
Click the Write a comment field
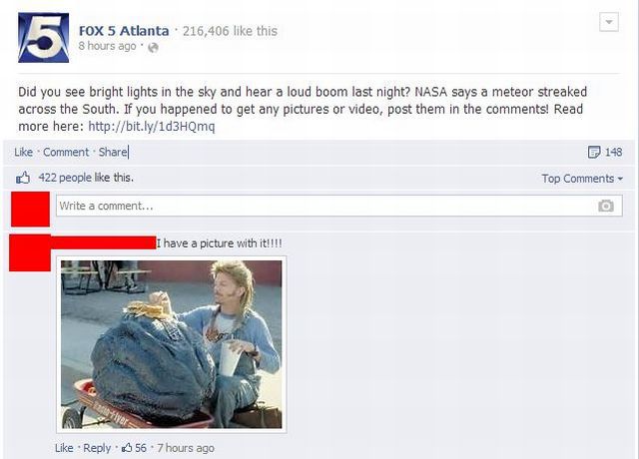339,206
